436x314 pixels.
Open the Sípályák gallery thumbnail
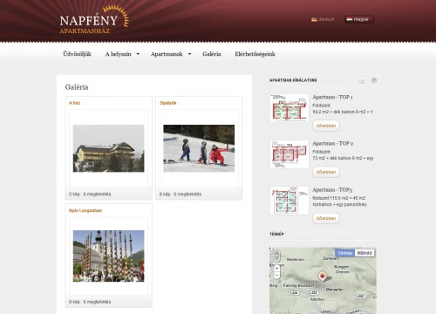(199, 148)
